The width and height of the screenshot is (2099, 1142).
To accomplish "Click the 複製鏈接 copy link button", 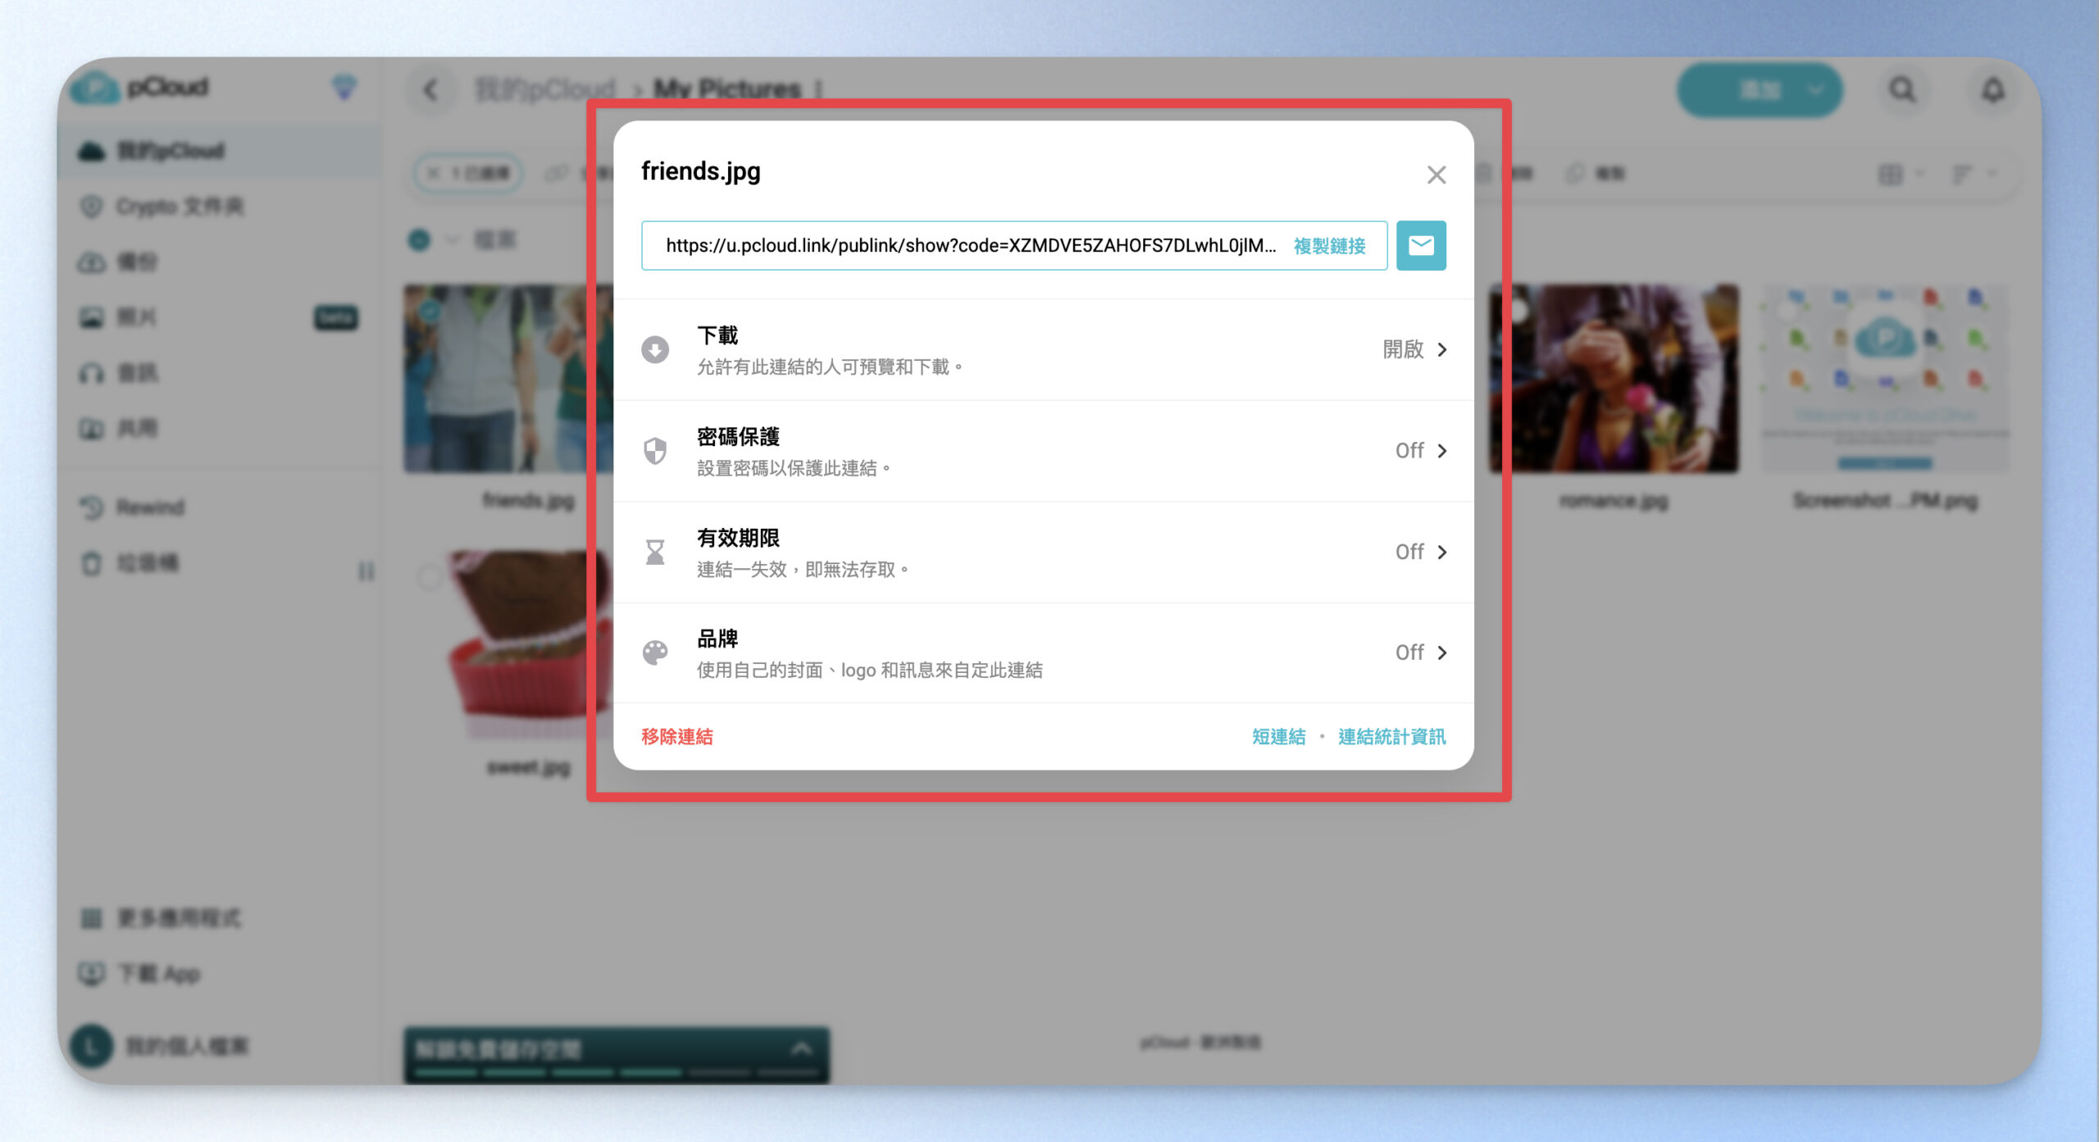I will coord(1329,245).
